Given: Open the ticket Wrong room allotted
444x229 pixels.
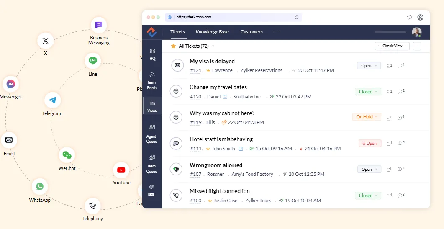Looking at the screenshot, I should coord(216,165).
